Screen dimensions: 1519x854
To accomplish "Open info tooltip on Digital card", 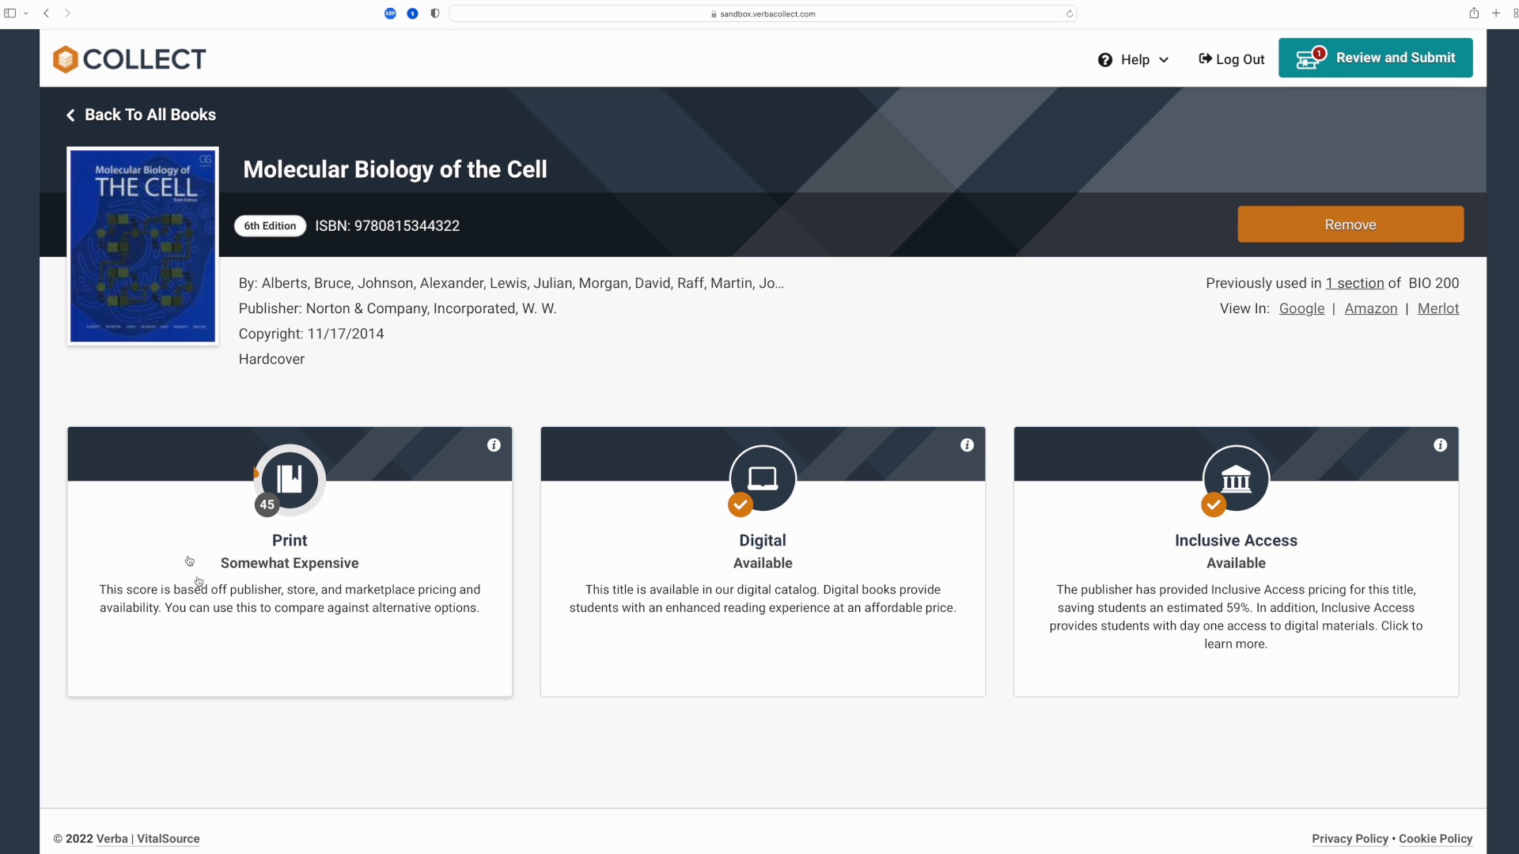I will [967, 445].
